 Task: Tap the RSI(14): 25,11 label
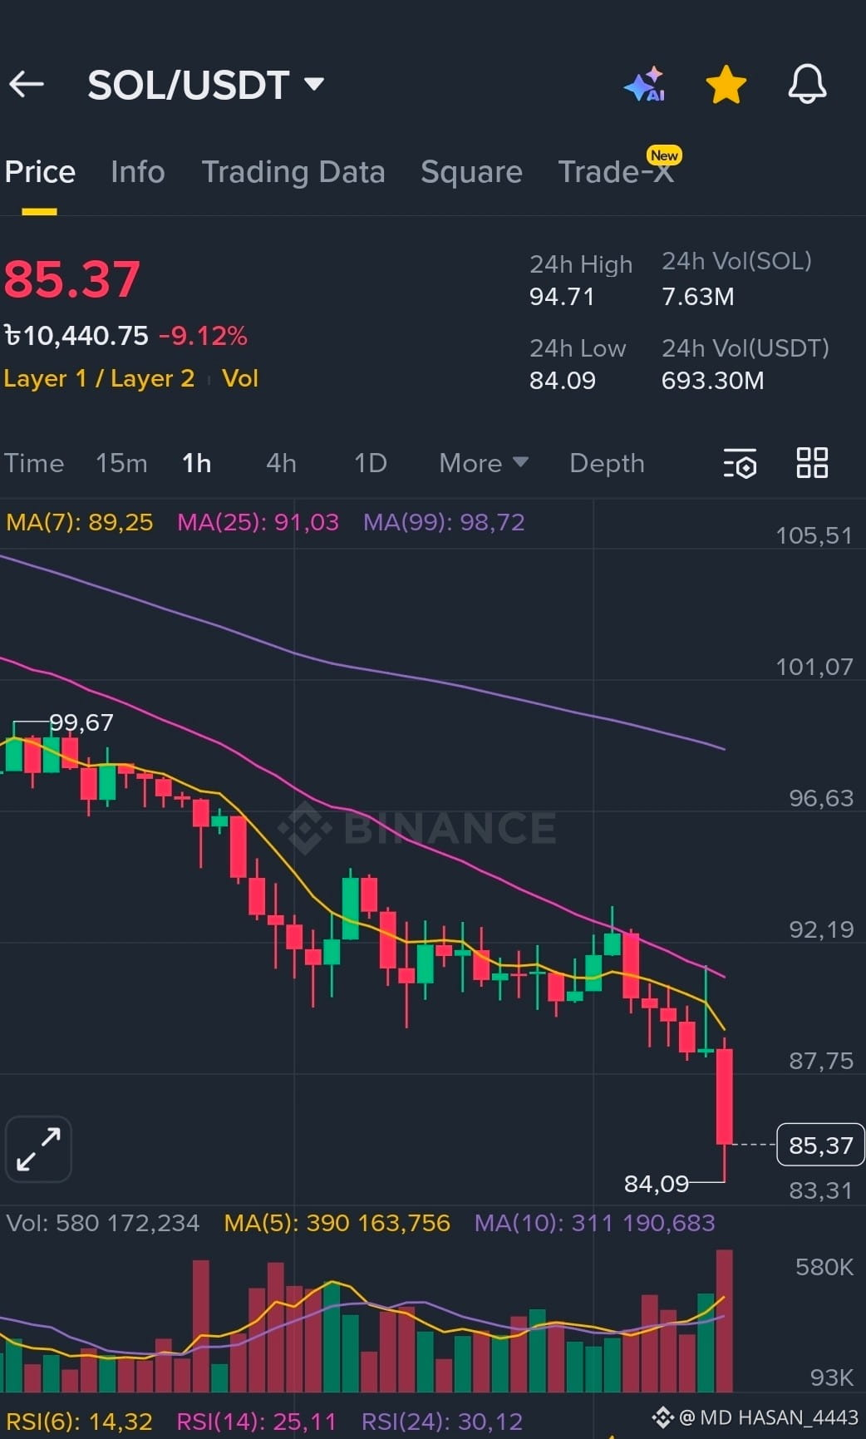click(256, 1422)
